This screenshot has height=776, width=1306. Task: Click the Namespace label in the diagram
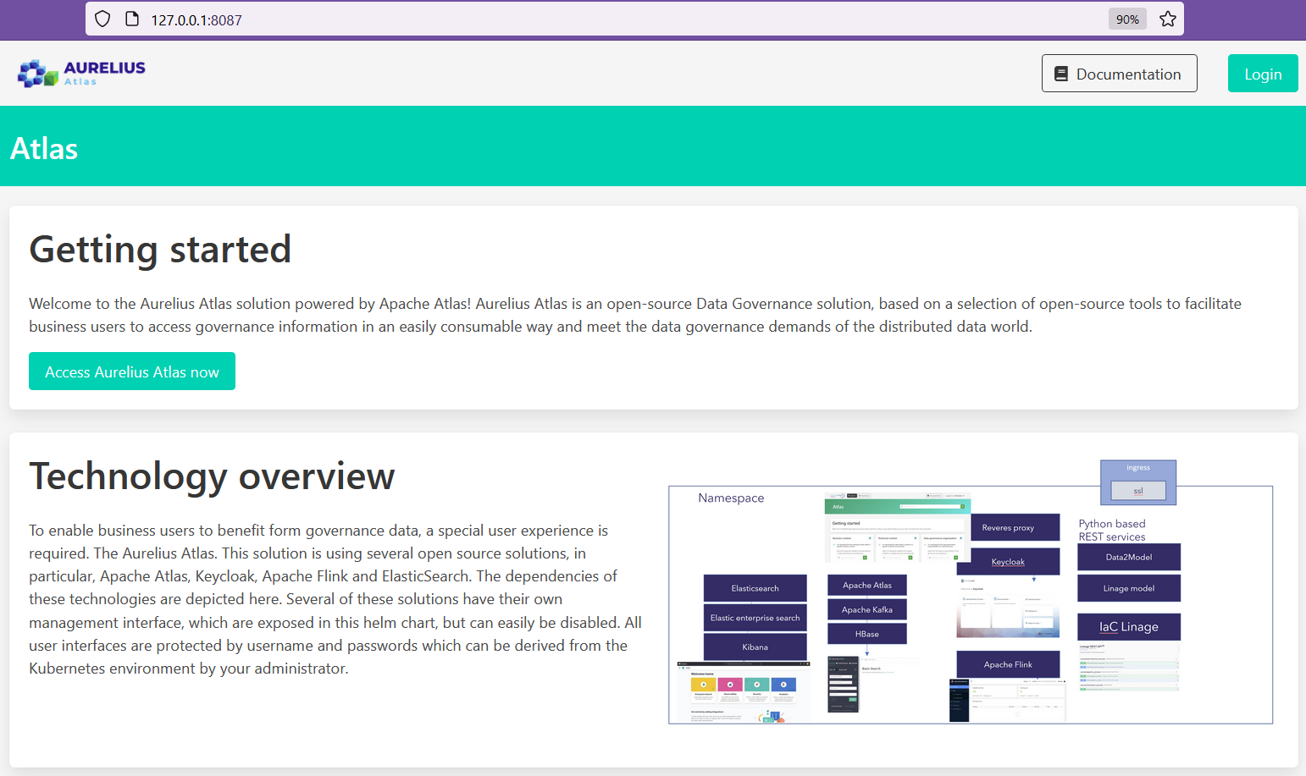tap(731, 498)
